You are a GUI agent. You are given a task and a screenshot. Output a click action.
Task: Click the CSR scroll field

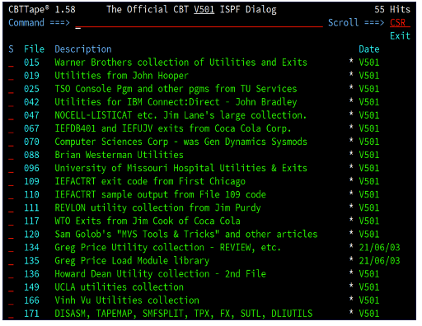point(400,23)
